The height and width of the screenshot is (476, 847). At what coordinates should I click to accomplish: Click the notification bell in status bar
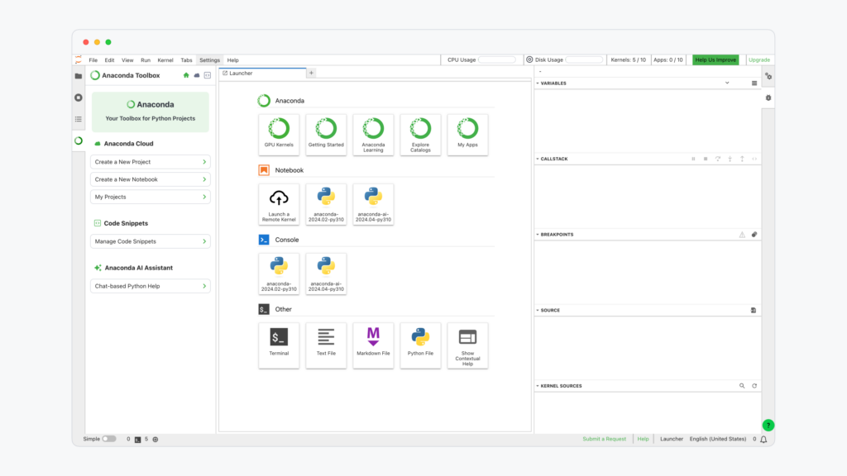tap(763, 440)
